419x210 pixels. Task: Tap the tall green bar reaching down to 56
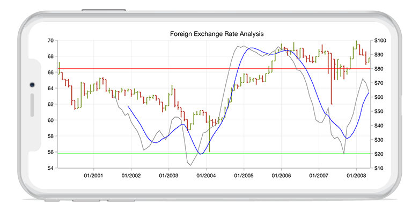point(209,134)
